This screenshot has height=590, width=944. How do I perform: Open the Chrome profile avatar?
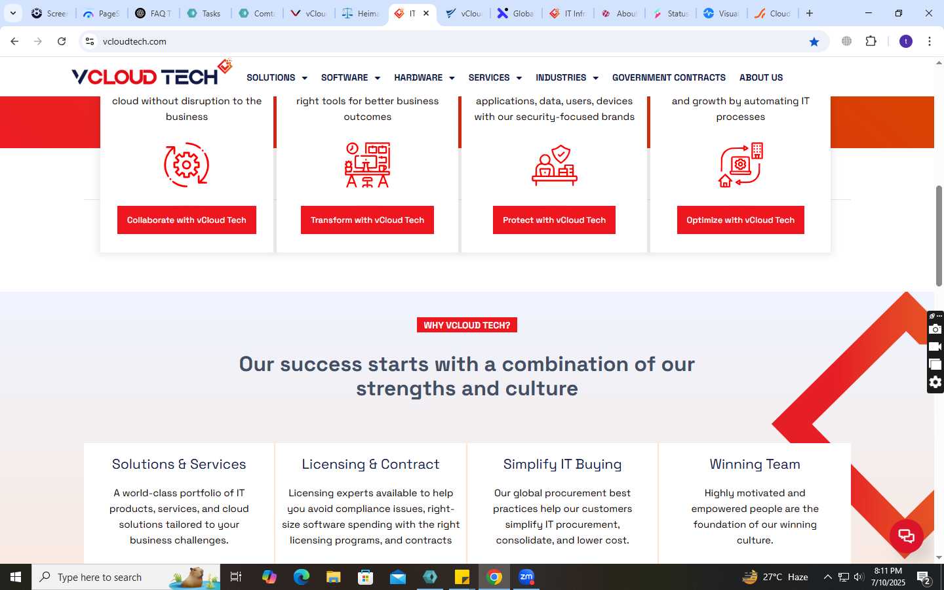[x=906, y=41]
